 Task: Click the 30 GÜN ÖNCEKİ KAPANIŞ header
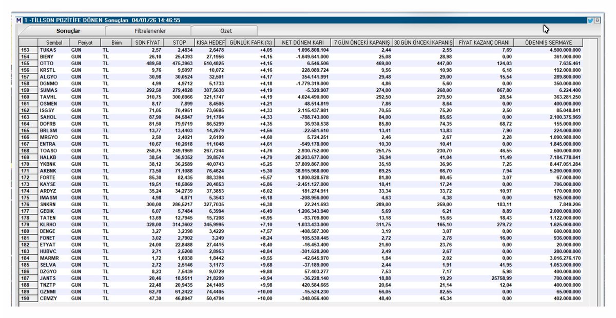point(423,43)
